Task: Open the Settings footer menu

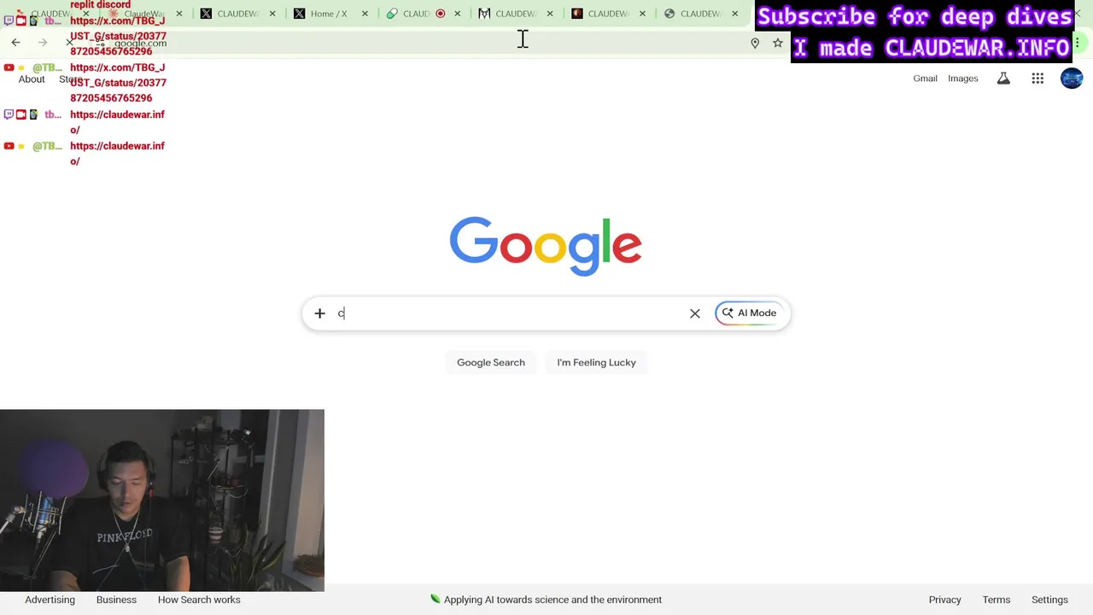Action: point(1049,600)
